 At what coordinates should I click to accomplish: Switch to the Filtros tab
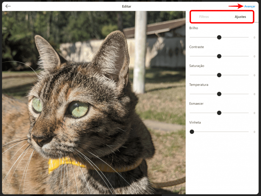pyautogui.click(x=204, y=17)
